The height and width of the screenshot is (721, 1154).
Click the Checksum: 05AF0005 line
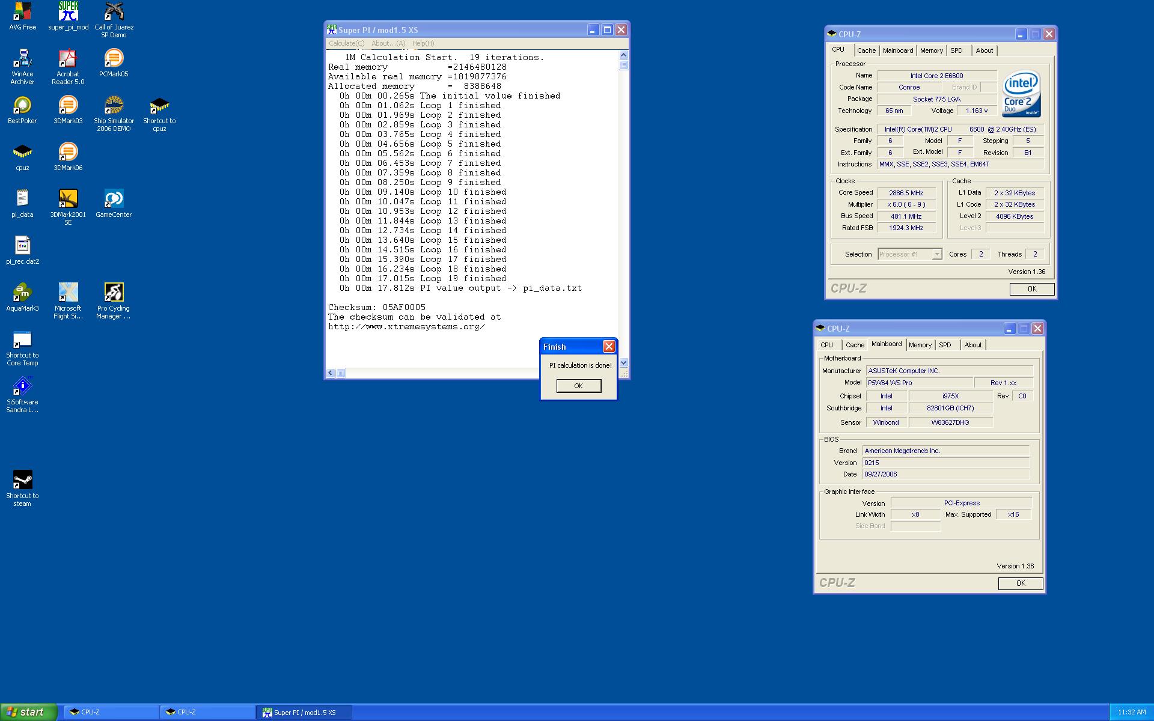coord(377,307)
